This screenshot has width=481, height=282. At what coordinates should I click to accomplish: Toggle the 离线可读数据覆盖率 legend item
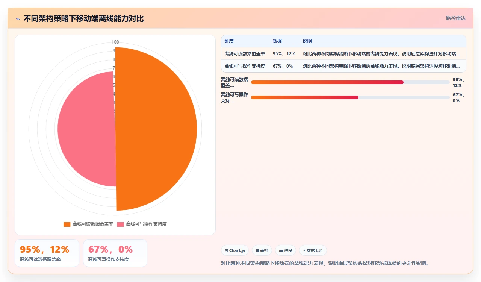(x=88, y=224)
